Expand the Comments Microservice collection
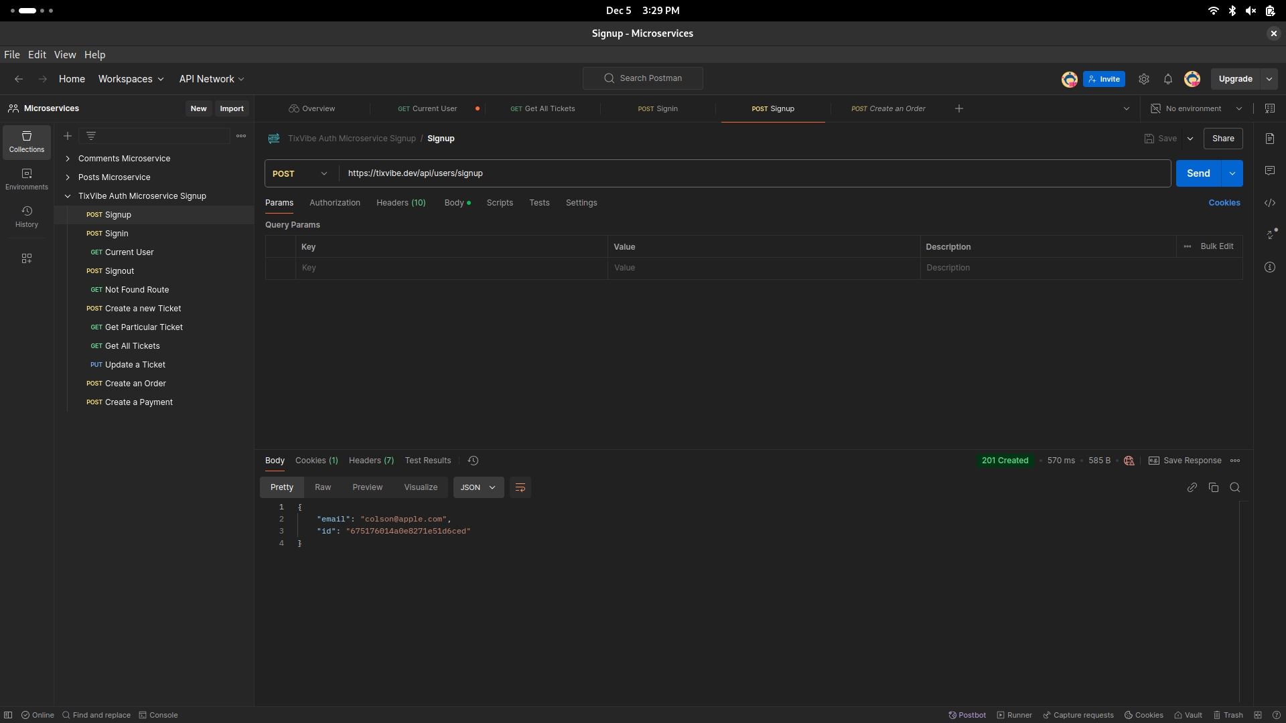Screen dimensions: 1286x723 [x=68, y=159]
